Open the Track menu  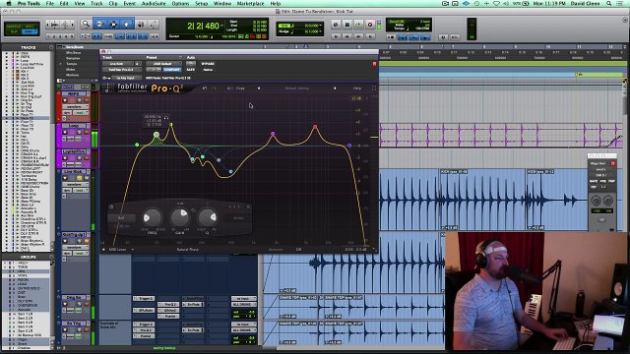coord(96,3)
